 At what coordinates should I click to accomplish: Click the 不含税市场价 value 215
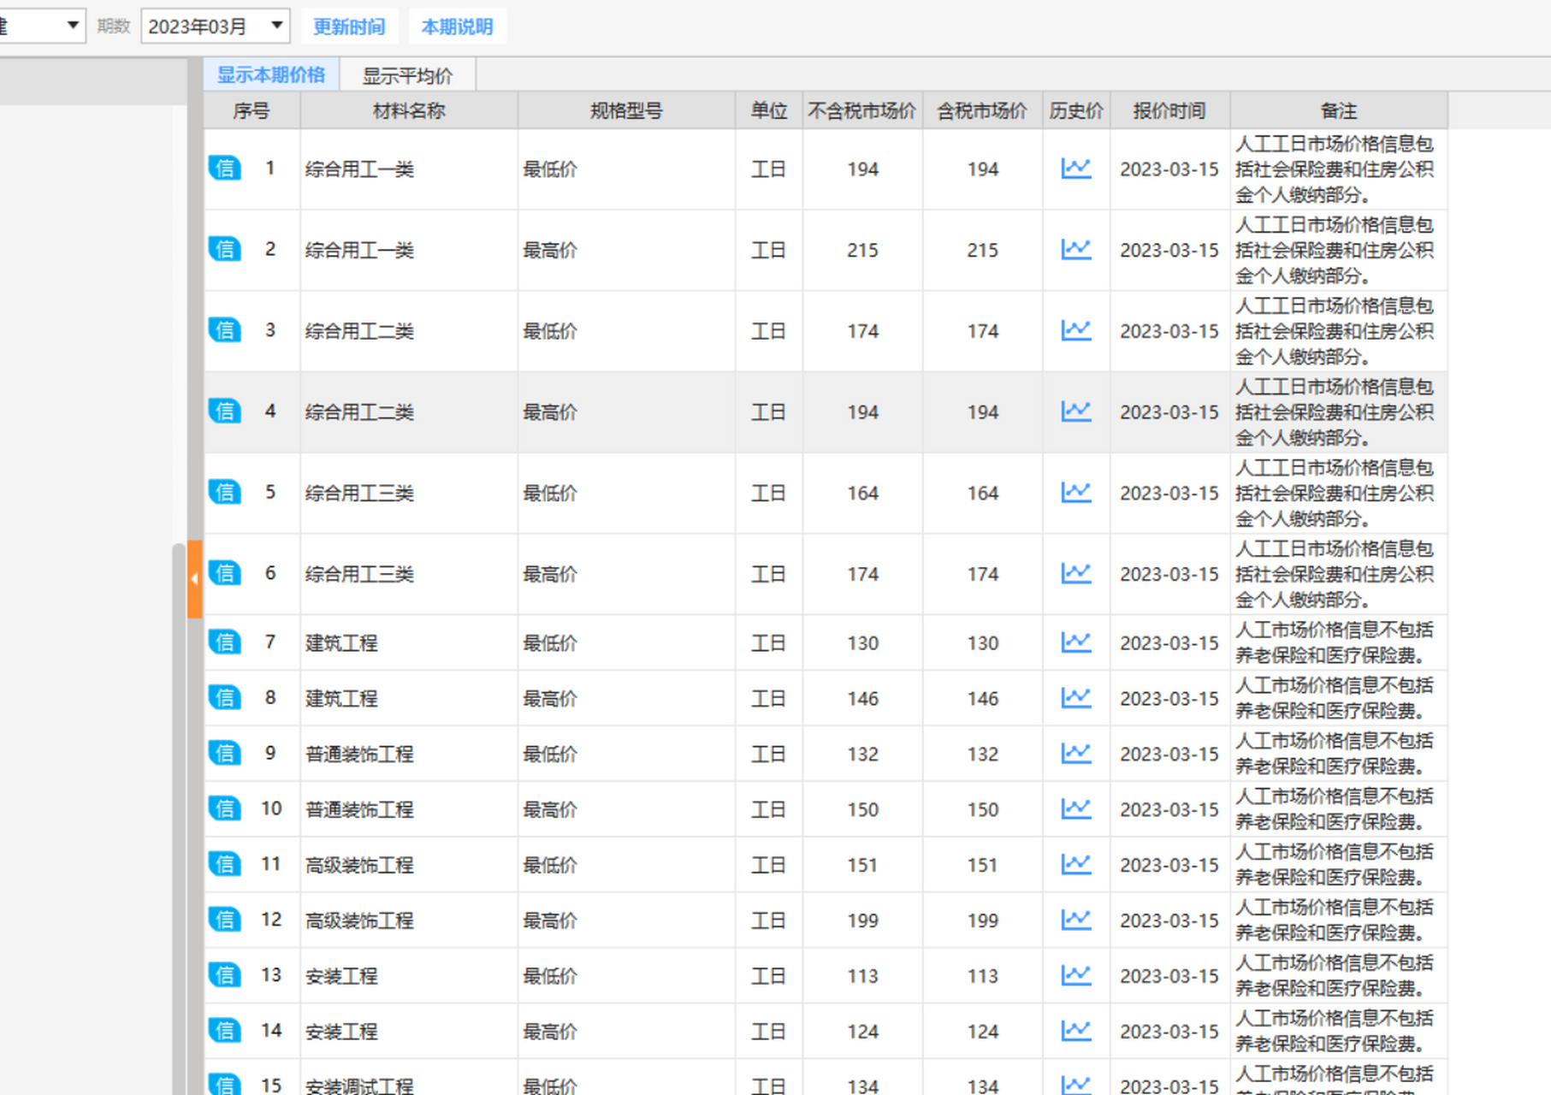click(x=862, y=251)
